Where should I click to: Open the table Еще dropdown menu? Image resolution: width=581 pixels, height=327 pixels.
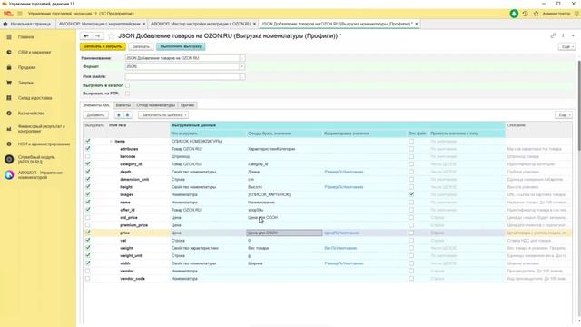pyautogui.click(x=563, y=115)
